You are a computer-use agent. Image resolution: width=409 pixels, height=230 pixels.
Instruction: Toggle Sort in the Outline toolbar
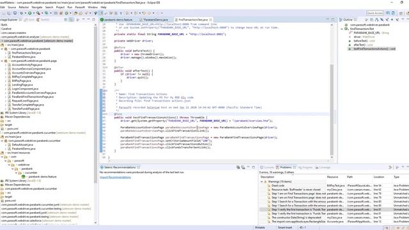point(377,20)
